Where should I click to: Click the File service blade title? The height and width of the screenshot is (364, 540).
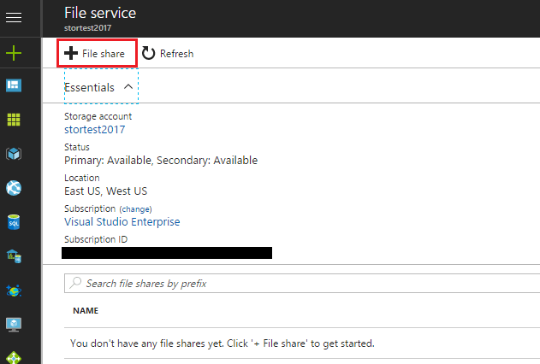(100, 13)
